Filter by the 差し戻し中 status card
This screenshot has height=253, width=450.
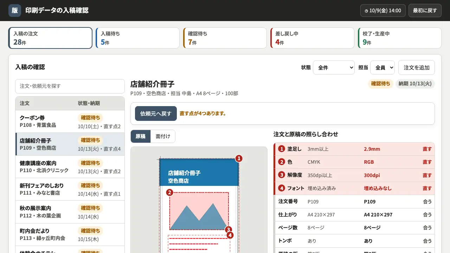click(312, 38)
